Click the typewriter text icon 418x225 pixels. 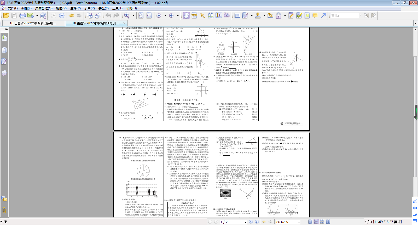click(x=307, y=15)
